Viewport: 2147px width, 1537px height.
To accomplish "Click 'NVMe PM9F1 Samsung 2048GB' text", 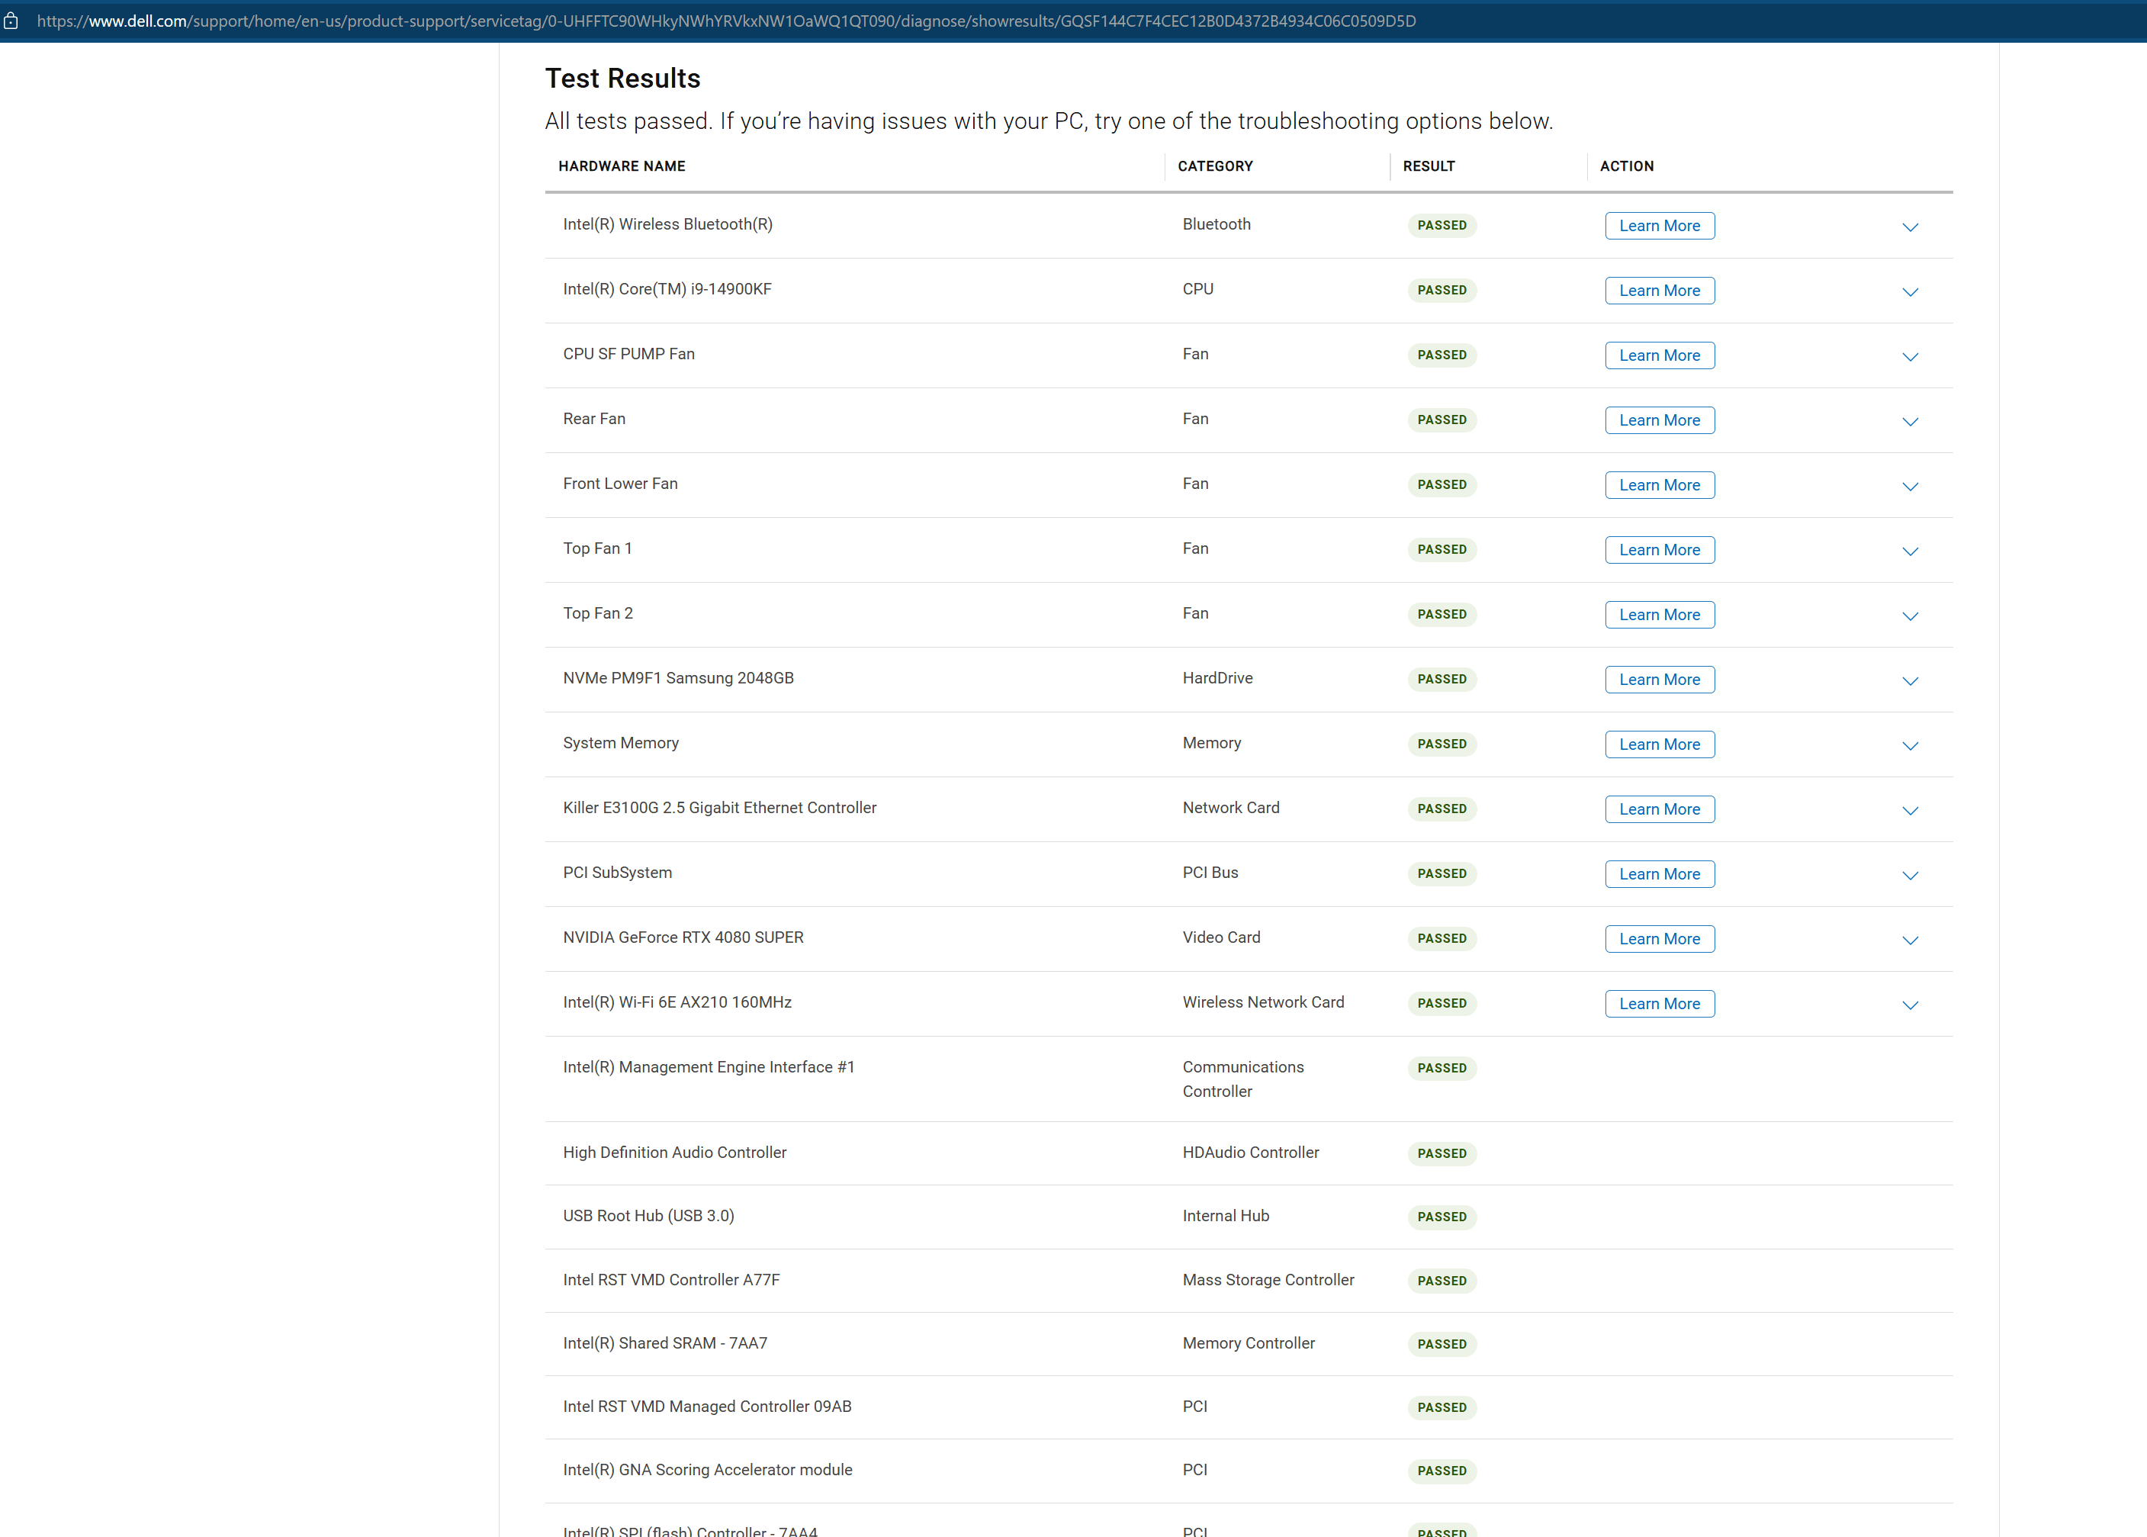I will tap(679, 677).
